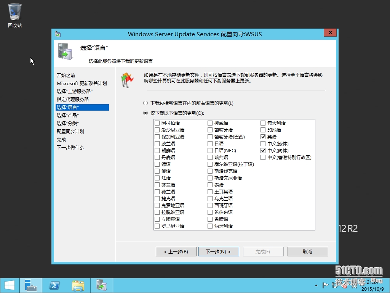Check the 德语 language box
The image size is (390, 293).
click(157, 164)
